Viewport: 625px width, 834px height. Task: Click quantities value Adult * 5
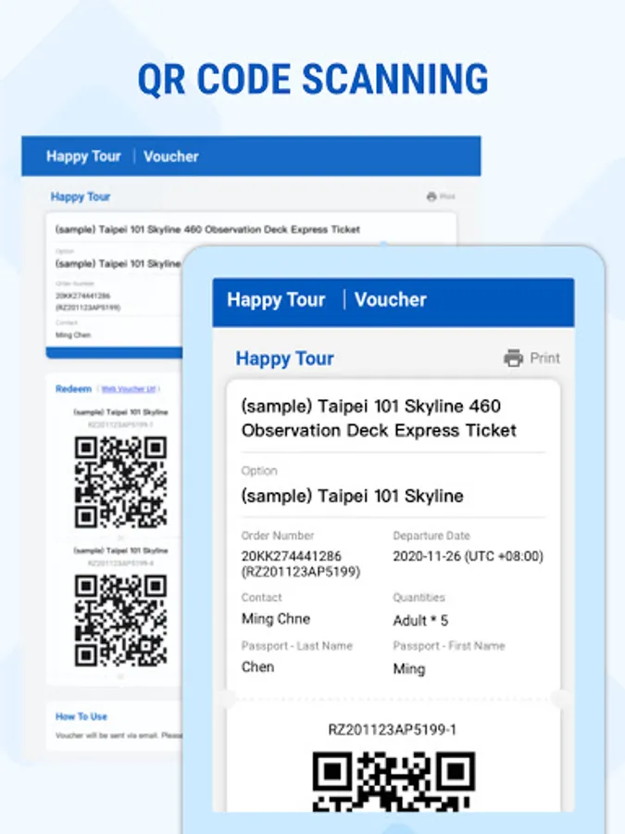tap(420, 620)
